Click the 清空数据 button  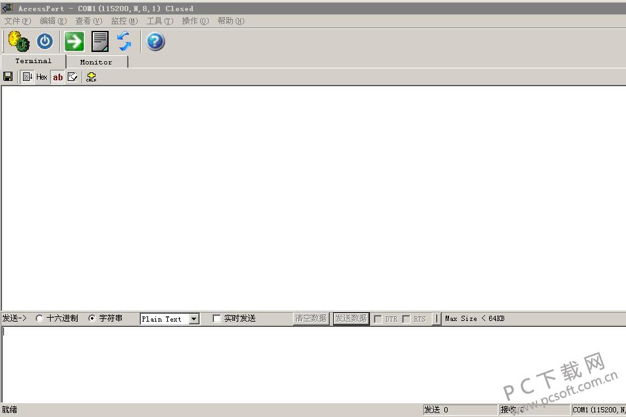coord(311,318)
